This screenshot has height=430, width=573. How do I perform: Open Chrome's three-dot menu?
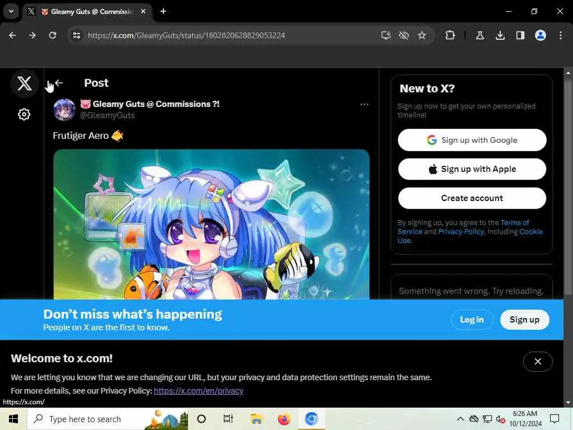(x=561, y=35)
